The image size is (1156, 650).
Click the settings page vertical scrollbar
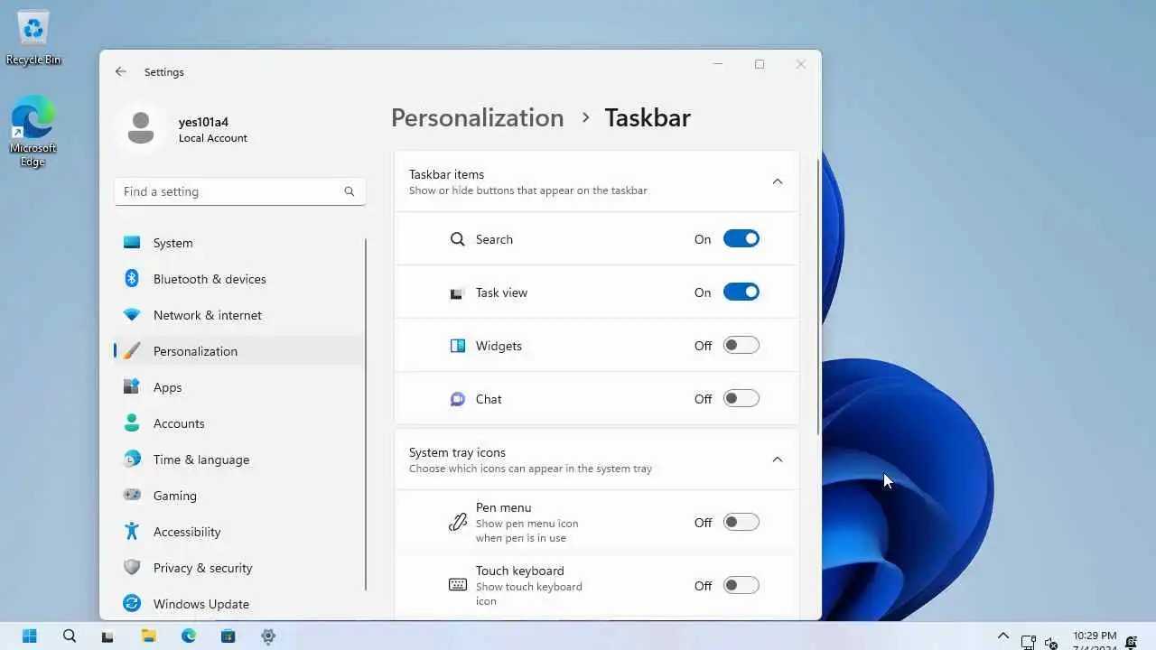coord(819,298)
